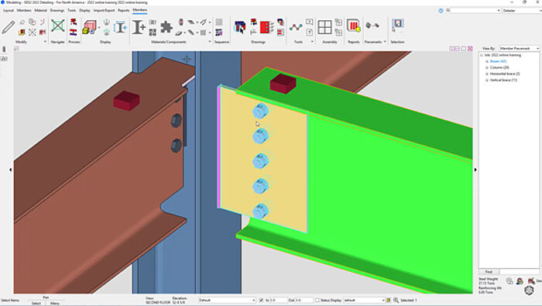The width and height of the screenshot is (542, 306).
Task: Click the Vertical brace tree entry
Action: tap(503, 80)
